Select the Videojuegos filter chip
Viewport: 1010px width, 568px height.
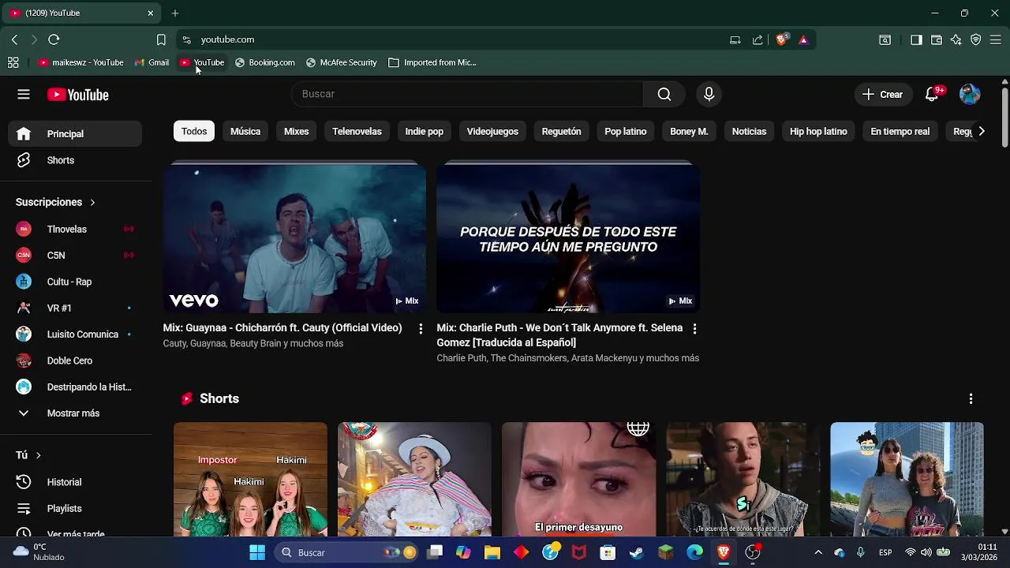(x=492, y=132)
